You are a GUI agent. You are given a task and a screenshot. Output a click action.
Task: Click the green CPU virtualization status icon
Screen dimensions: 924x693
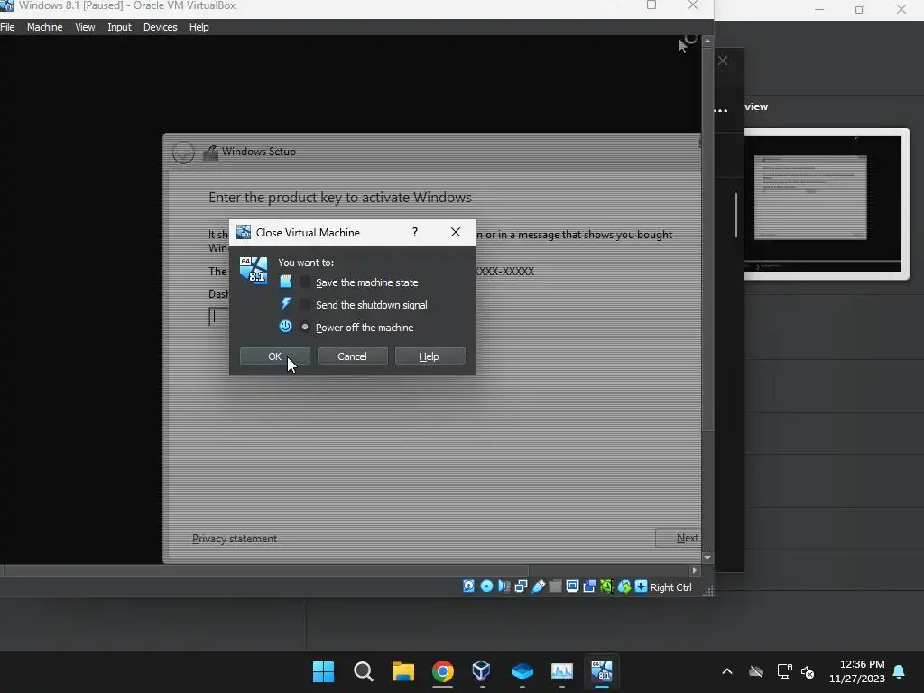coord(606,587)
